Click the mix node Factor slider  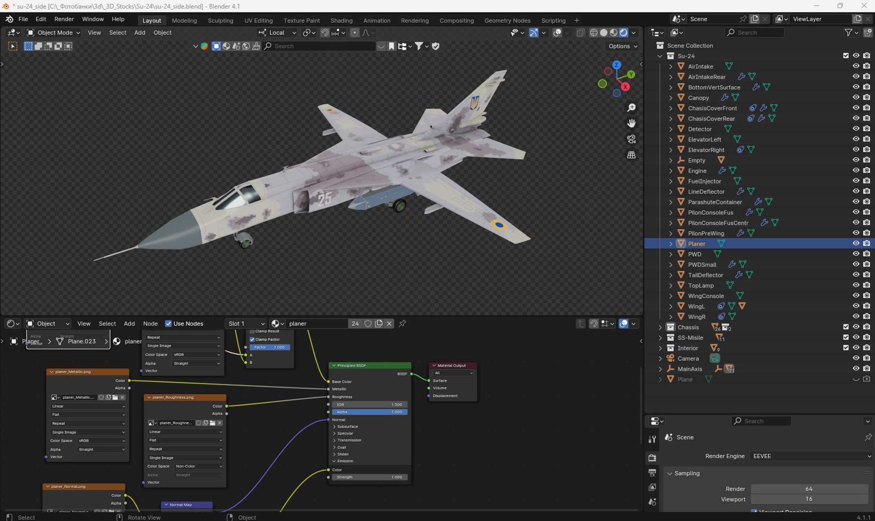[x=269, y=347]
